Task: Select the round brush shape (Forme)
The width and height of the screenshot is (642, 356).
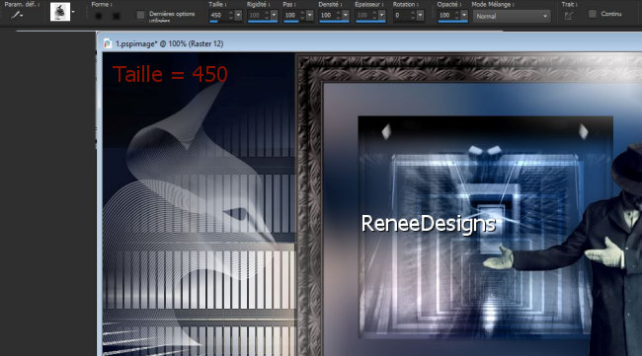Action: click(x=98, y=16)
